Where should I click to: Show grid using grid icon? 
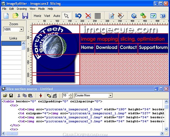click(x=98, y=16)
